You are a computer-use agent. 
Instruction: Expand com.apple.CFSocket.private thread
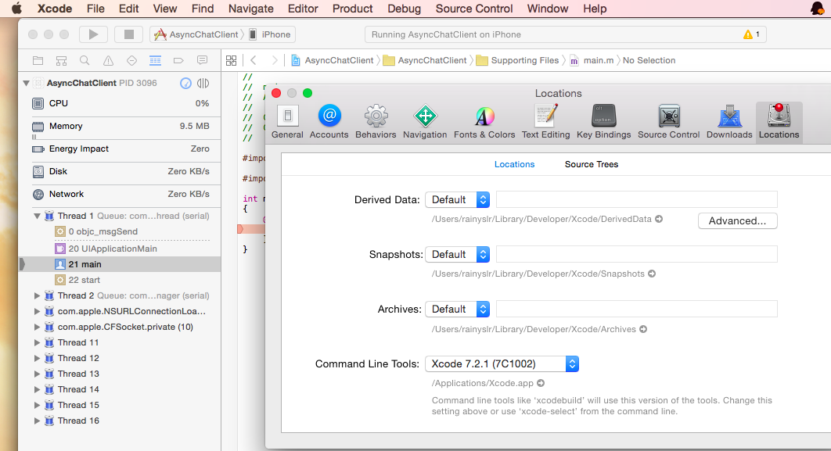pos(37,327)
